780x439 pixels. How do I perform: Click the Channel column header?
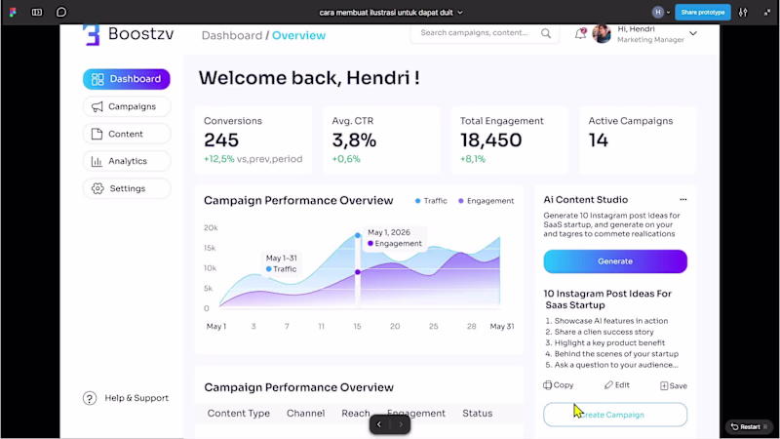pyautogui.click(x=305, y=414)
